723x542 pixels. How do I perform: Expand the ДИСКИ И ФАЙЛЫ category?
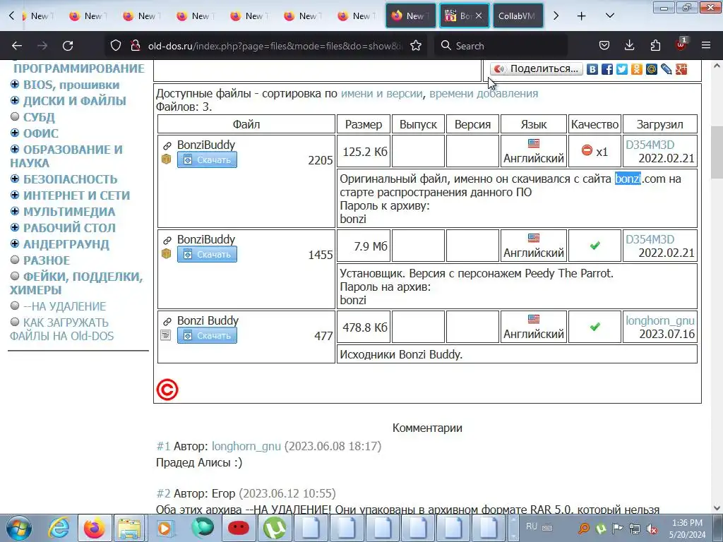(15, 100)
